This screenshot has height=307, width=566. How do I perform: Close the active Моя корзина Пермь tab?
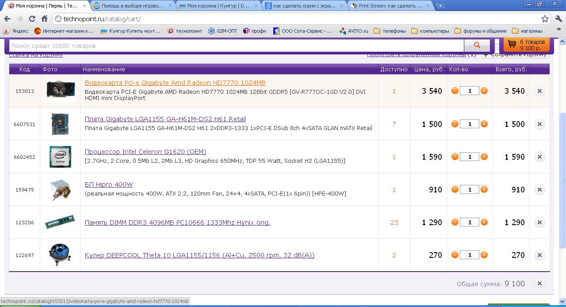coord(85,6)
